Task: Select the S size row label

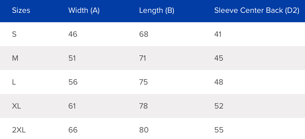Action: [x=14, y=34]
